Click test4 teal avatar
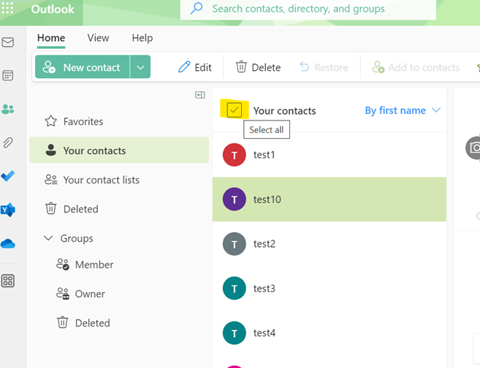The width and height of the screenshot is (480, 368). click(235, 333)
